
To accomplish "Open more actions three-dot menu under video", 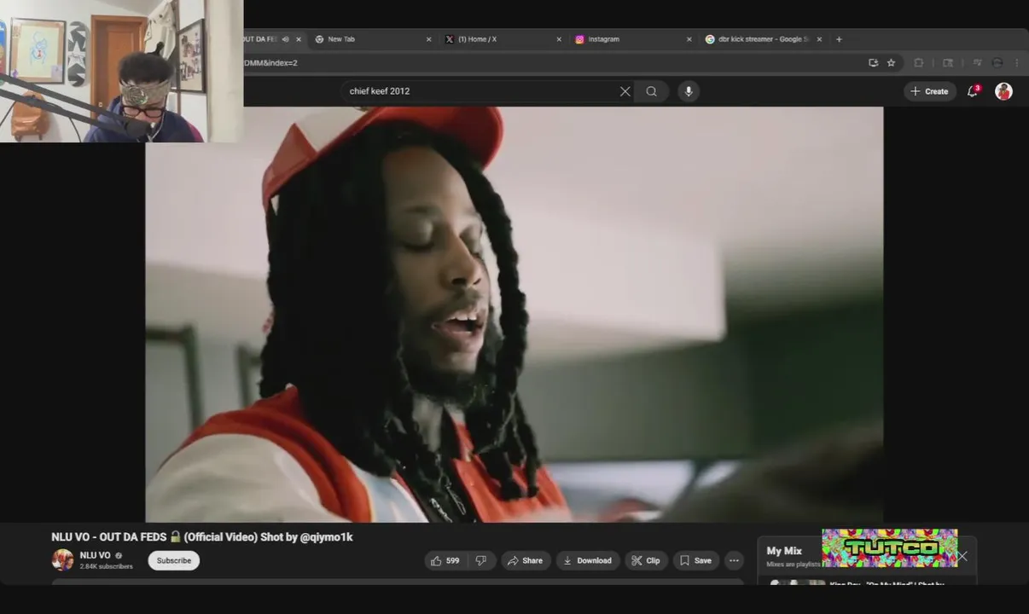I will point(734,560).
